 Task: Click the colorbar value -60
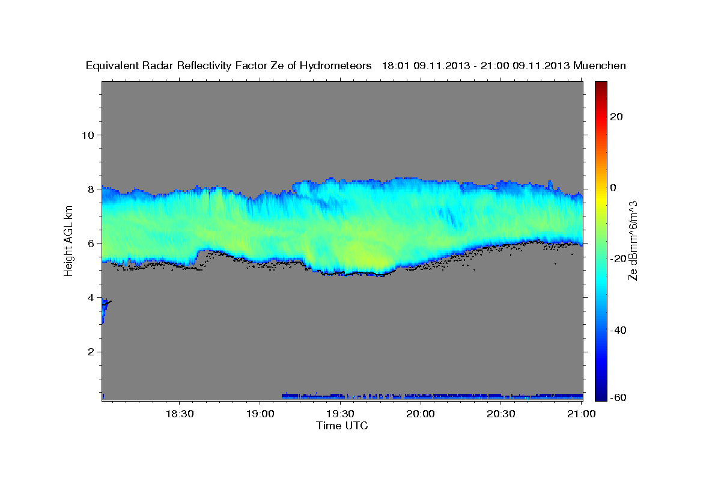coord(619,397)
